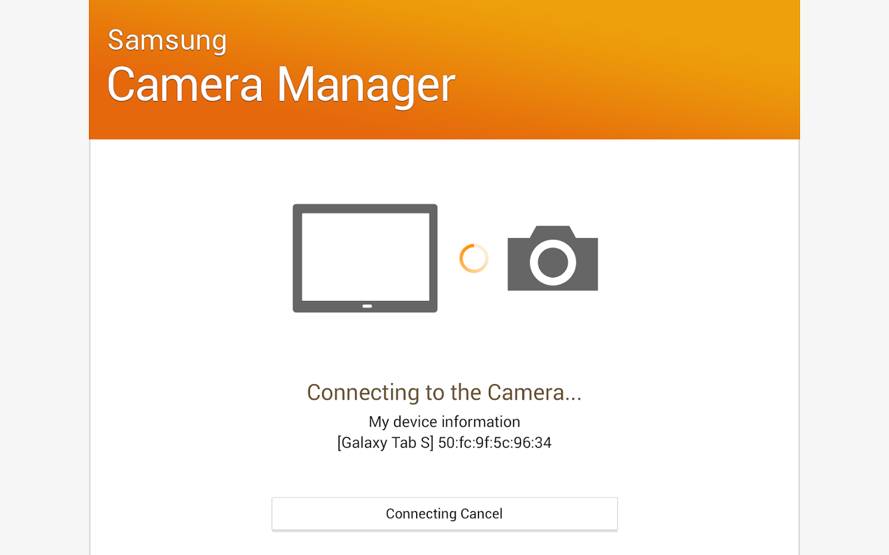The height and width of the screenshot is (555, 889).
Task: Click the Galaxy Tab S device name text
Action: pyautogui.click(x=385, y=443)
